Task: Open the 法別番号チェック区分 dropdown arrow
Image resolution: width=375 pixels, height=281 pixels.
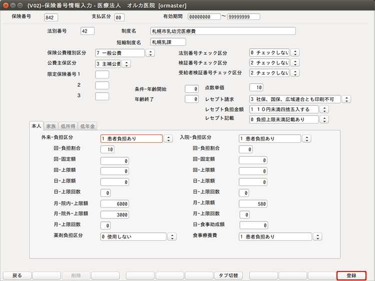Action: 295,53
